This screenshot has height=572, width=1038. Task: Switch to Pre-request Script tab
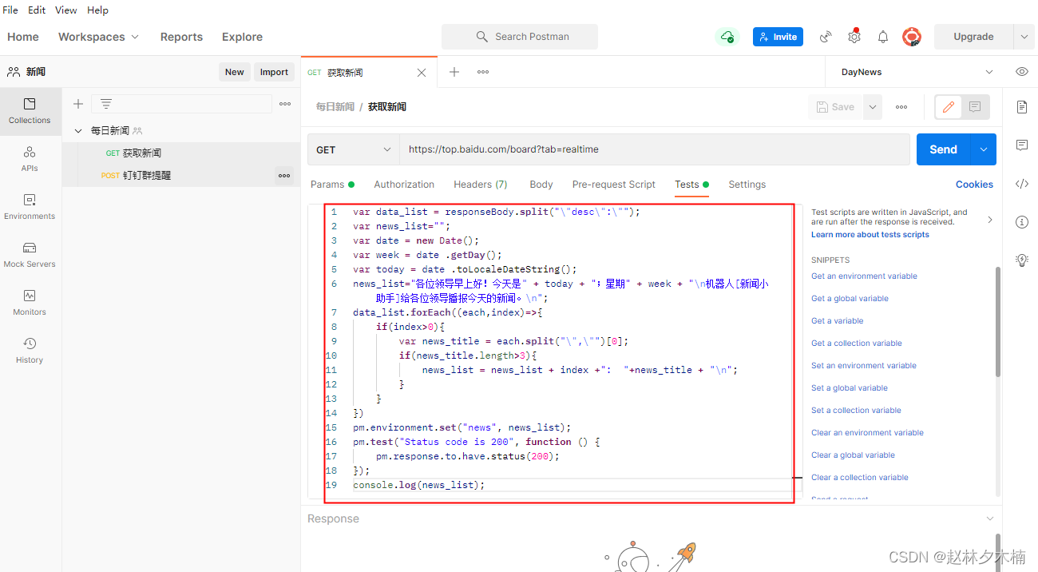tap(614, 185)
